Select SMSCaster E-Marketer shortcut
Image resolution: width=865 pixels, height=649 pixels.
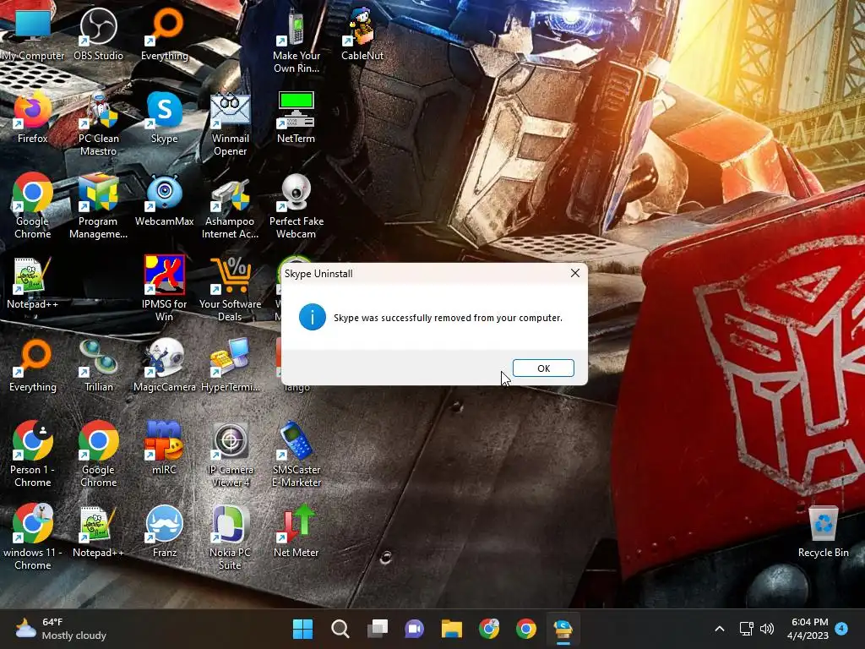tap(296, 455)
